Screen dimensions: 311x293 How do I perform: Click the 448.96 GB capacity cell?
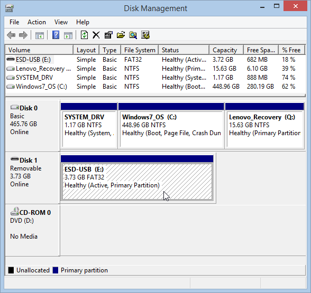click(226, 87)
